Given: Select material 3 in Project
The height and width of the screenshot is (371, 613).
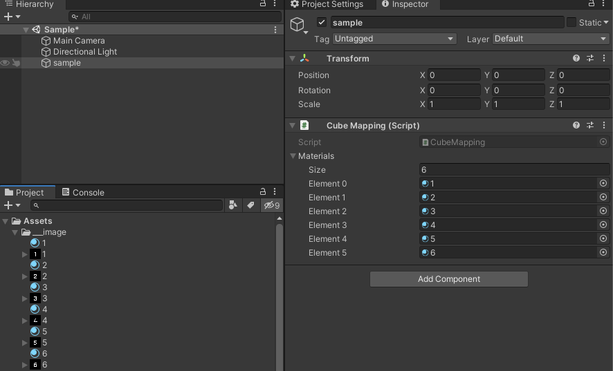Looking at the screenshot, I should click(39, 287).
